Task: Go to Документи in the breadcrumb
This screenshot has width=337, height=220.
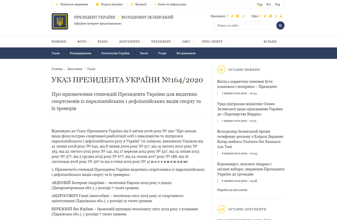Action: (75, 69)
